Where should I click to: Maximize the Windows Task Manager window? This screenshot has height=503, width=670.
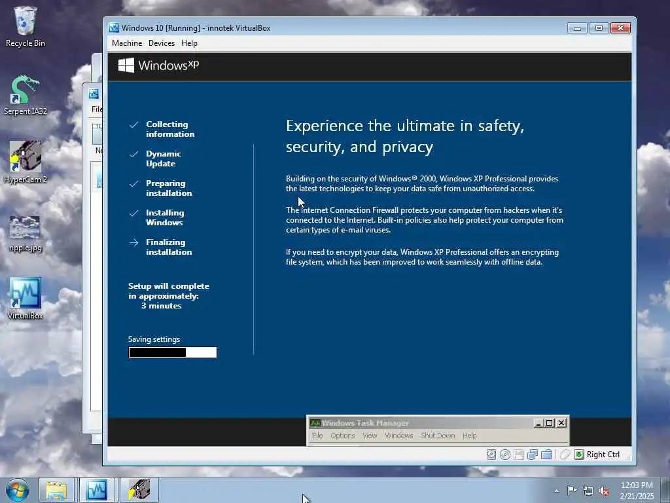point(550,423)
